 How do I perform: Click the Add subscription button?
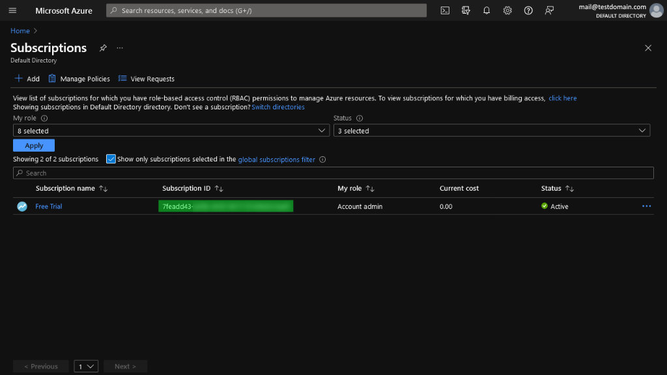[x=27, y=79]
